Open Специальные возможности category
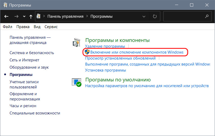 click(35, 113)
